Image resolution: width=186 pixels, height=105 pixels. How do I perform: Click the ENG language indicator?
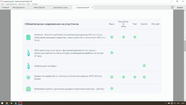pyautogui.click(x=178, y=103)
